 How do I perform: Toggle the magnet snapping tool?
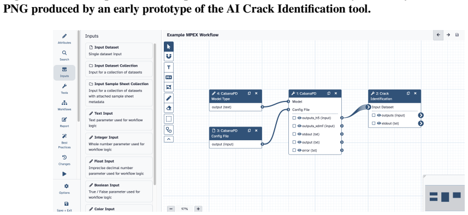point(169,56)
